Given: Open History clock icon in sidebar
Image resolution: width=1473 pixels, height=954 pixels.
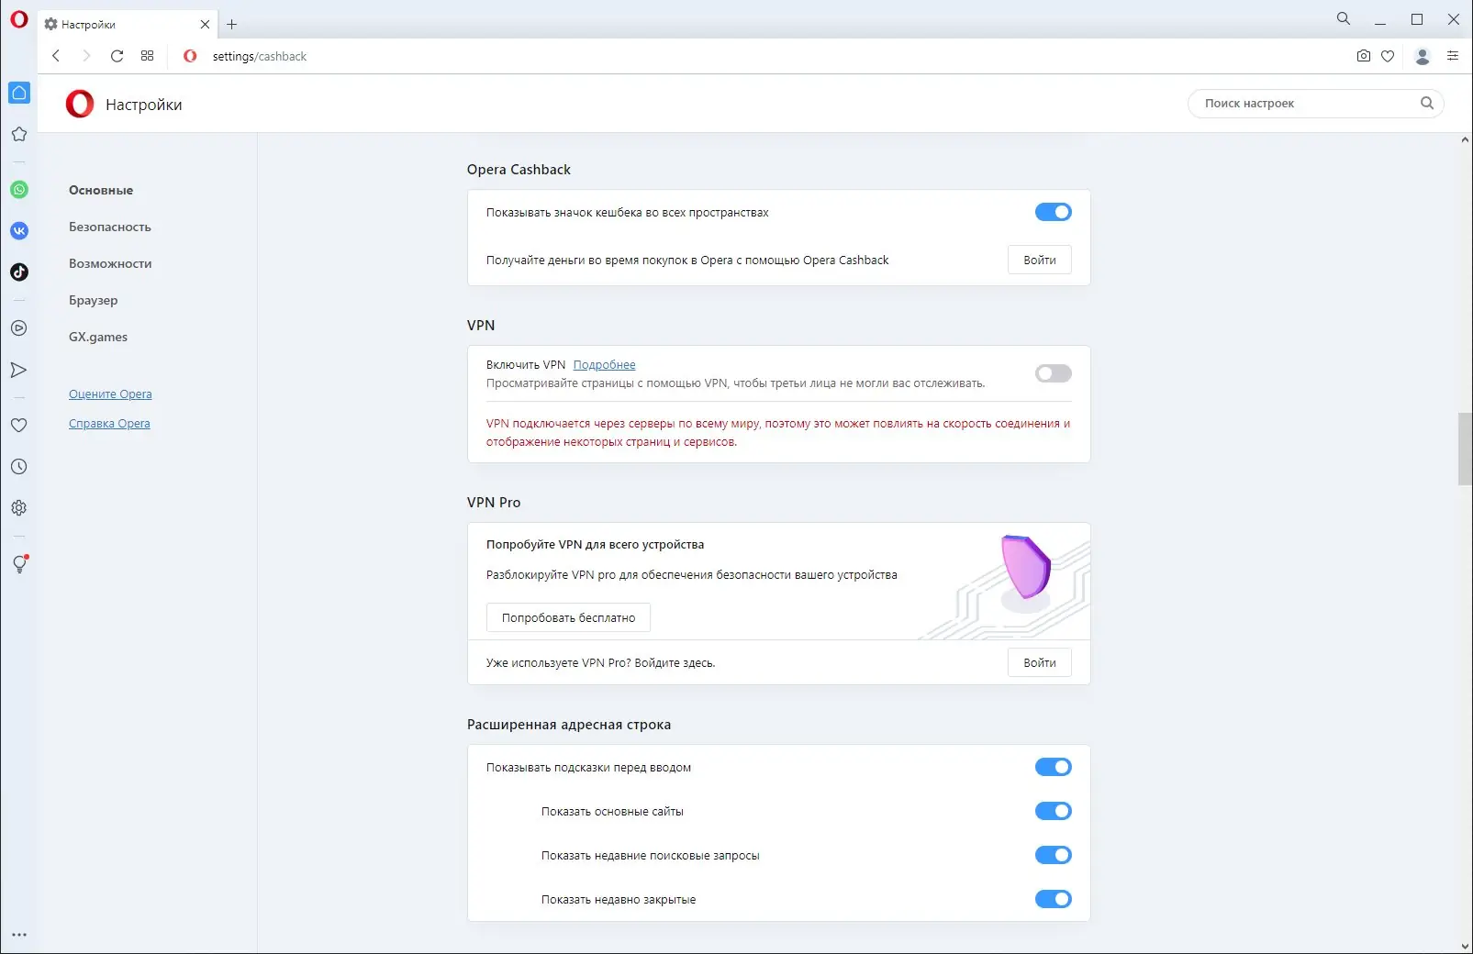Looking at the screenshot, I should tap(19, 467).
